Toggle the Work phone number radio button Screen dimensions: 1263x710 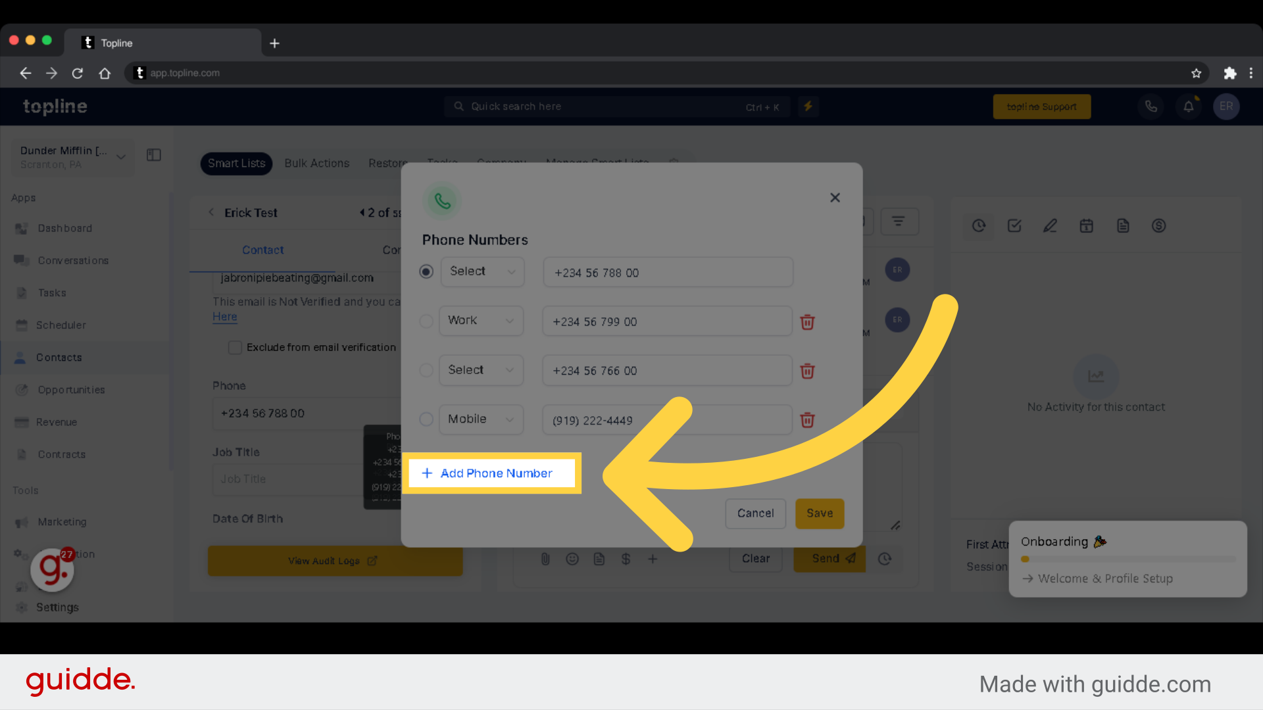(x=427, y=321)
